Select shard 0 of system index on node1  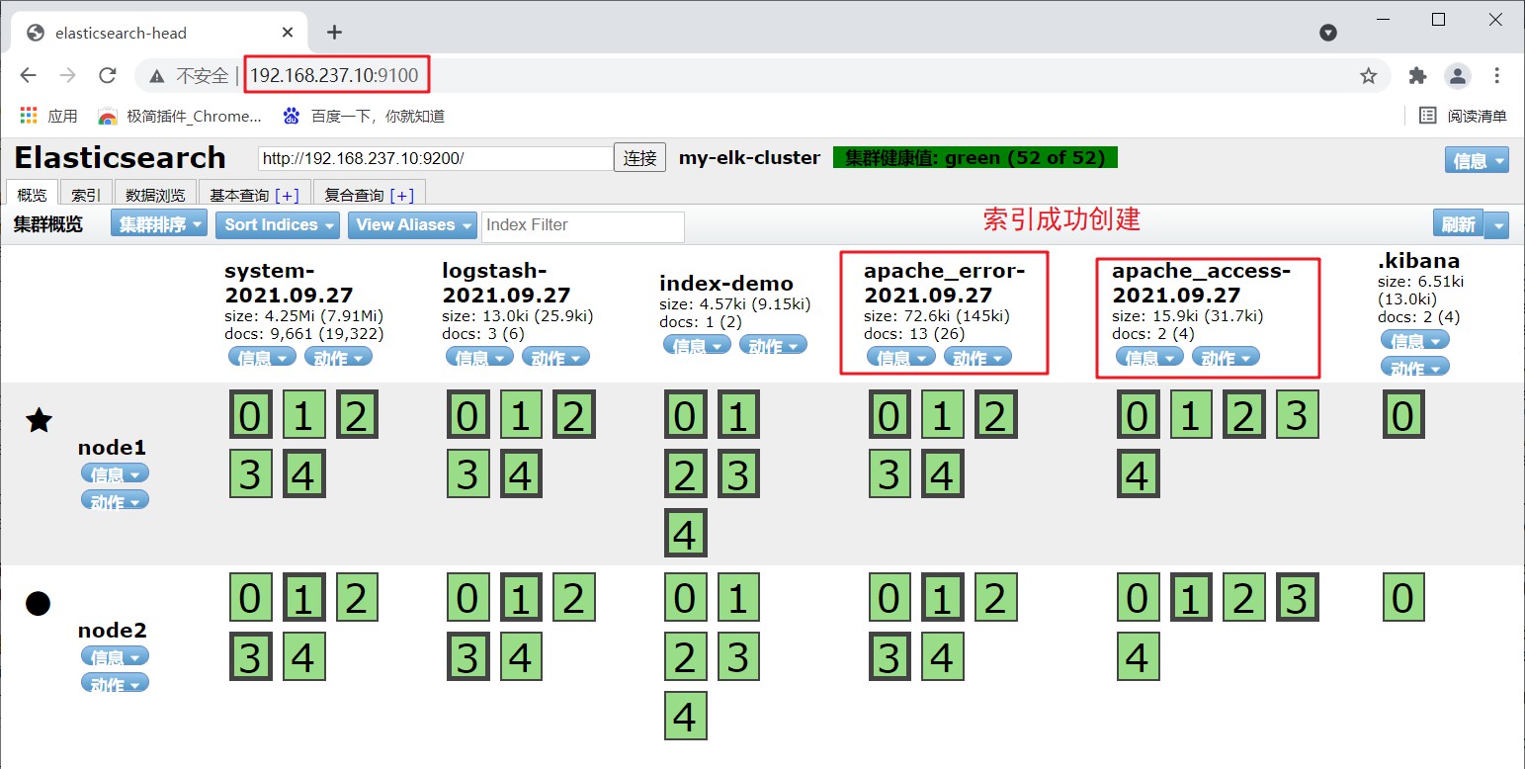(250, 415)
